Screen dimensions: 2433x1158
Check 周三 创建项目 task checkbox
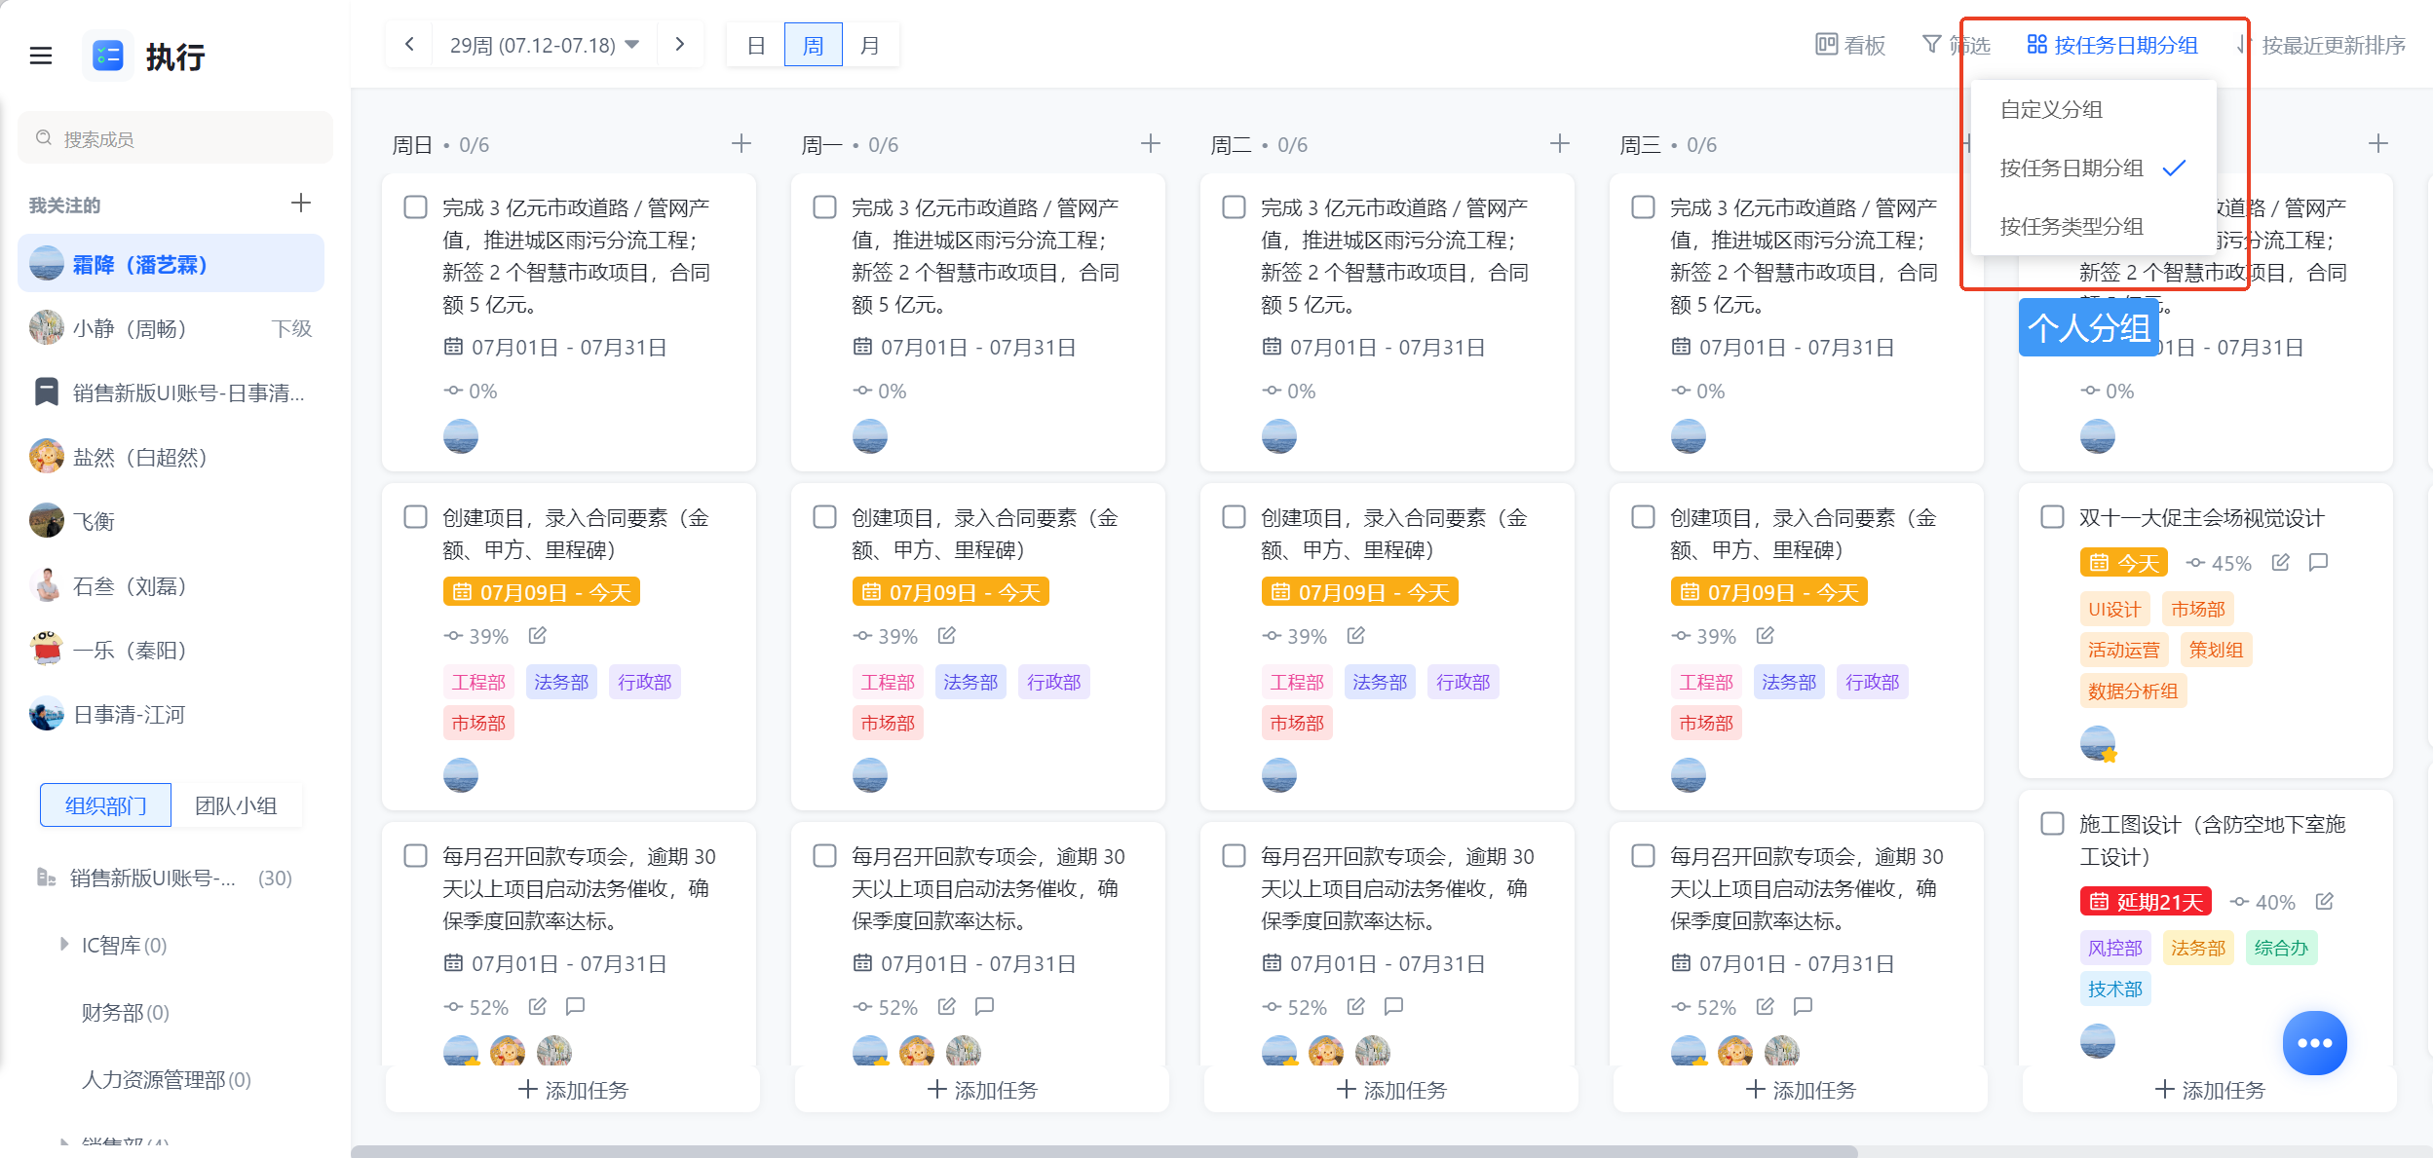pyautogui.click(x=1644, y=517)
